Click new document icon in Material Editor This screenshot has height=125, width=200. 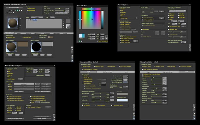(72, 56)
